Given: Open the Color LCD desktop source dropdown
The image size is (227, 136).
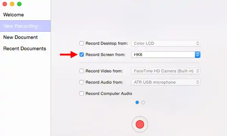Looking at the screenshot, I should coord(166,43).
